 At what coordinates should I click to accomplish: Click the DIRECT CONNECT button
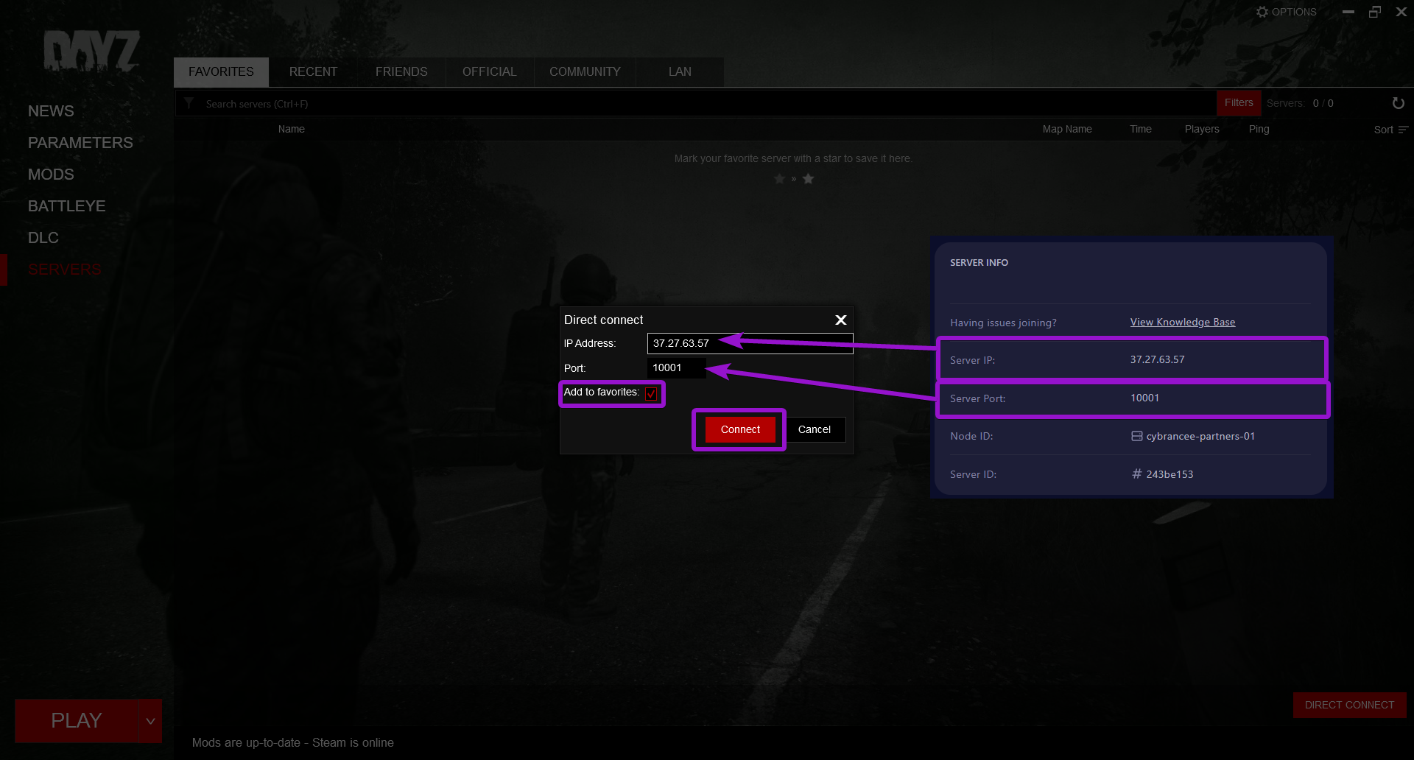click(x=1349, y=705)
